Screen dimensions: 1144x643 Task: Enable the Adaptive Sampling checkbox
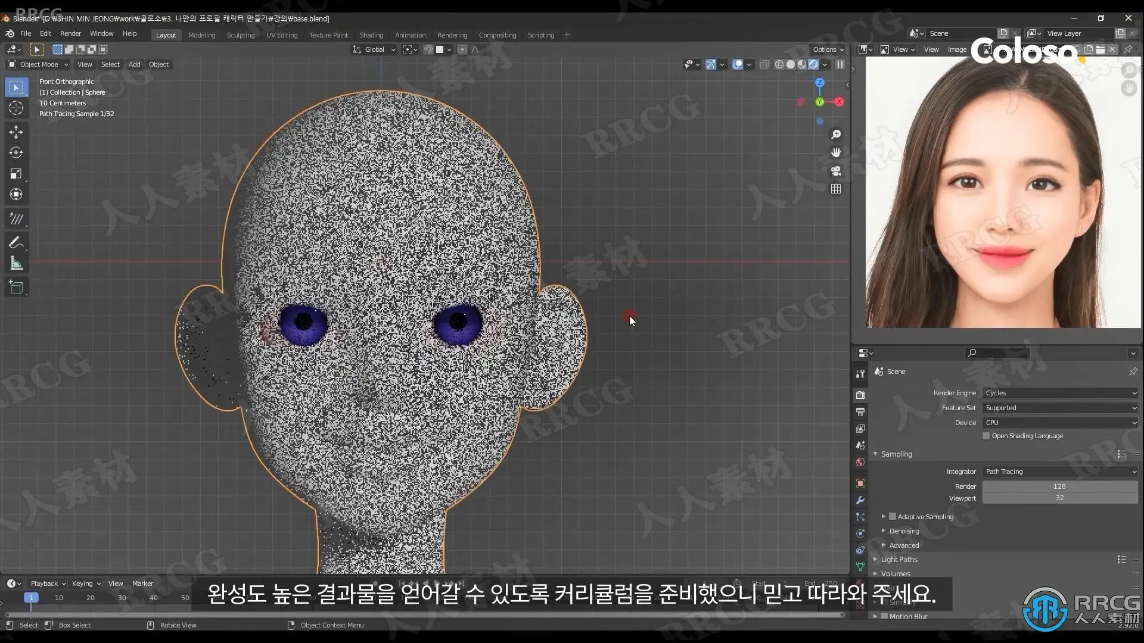pos(893,517)
